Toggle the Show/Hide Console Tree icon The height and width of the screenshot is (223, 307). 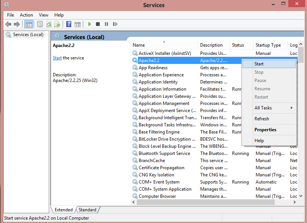[x=28, y=24]
